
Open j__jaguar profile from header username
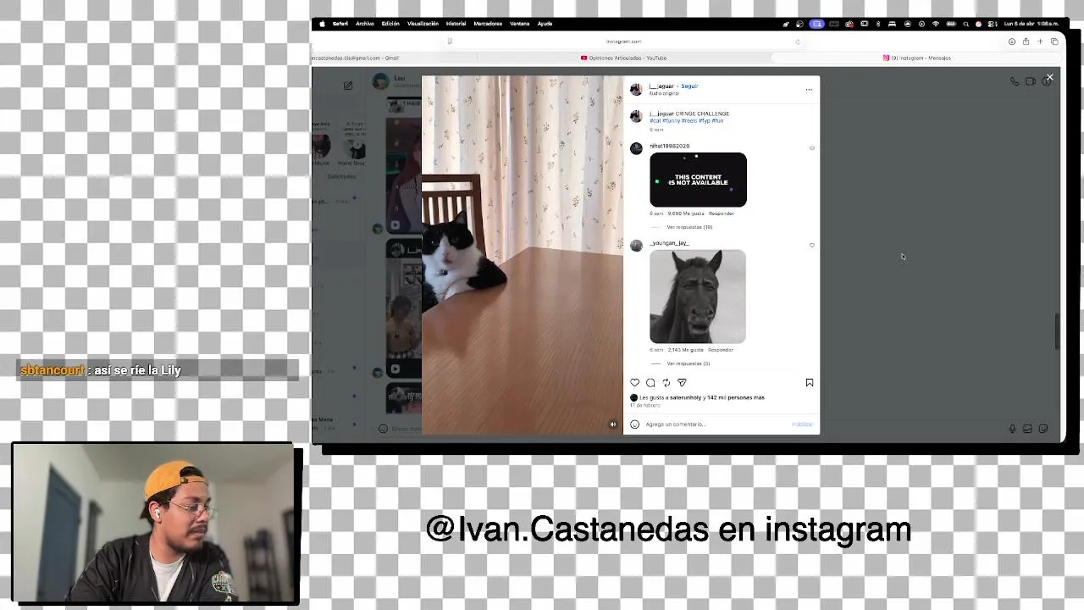click(661, 86)
